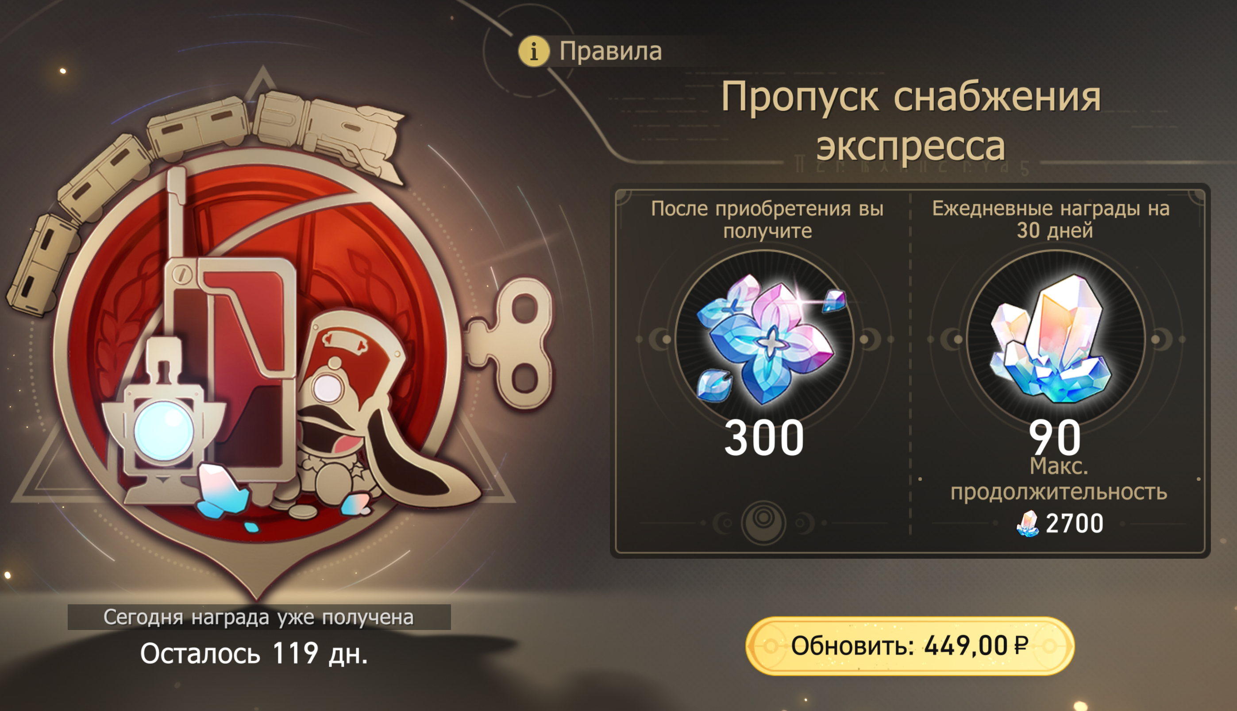1237x711 pixels.
Task: Click the Сегодня награда уже получена banner
Action: (x=259, y=617)
